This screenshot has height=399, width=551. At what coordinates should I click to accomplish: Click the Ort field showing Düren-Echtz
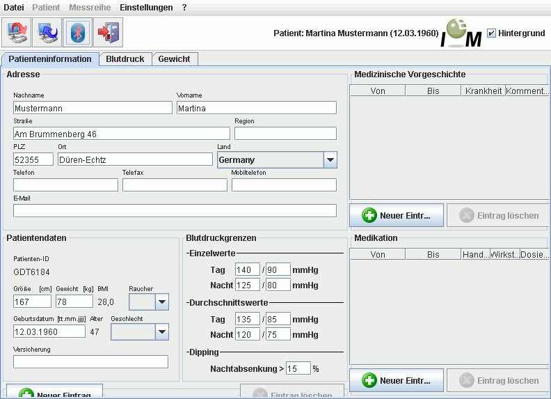(x=135, y=159)
